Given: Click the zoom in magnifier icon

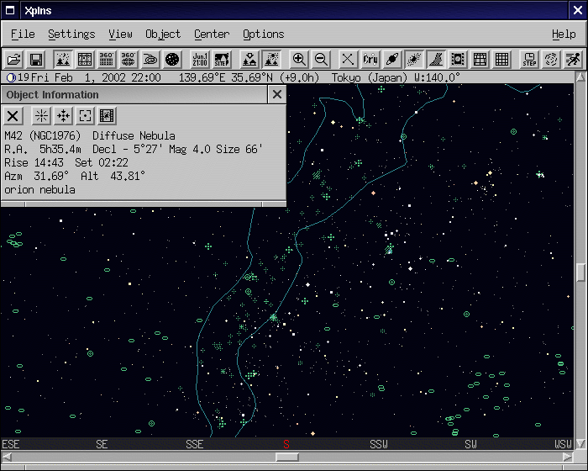Looking at the screenshot, I should click(x=299, y=60).
